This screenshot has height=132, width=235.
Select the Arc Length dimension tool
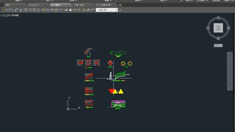16,10
